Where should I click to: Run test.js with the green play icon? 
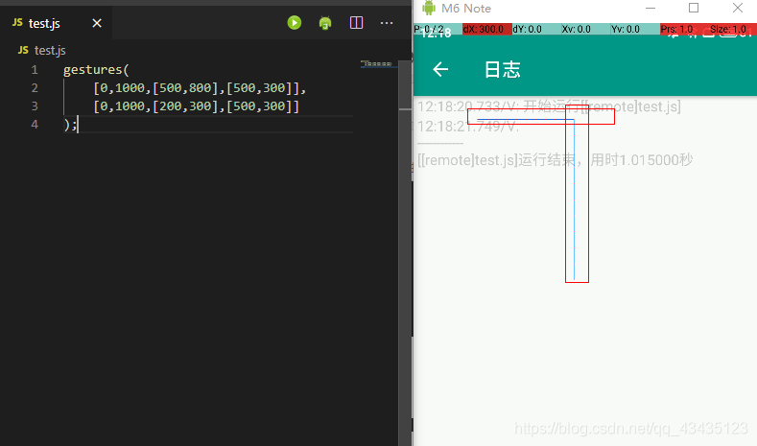pyautogui.click(x=294, y=23)
